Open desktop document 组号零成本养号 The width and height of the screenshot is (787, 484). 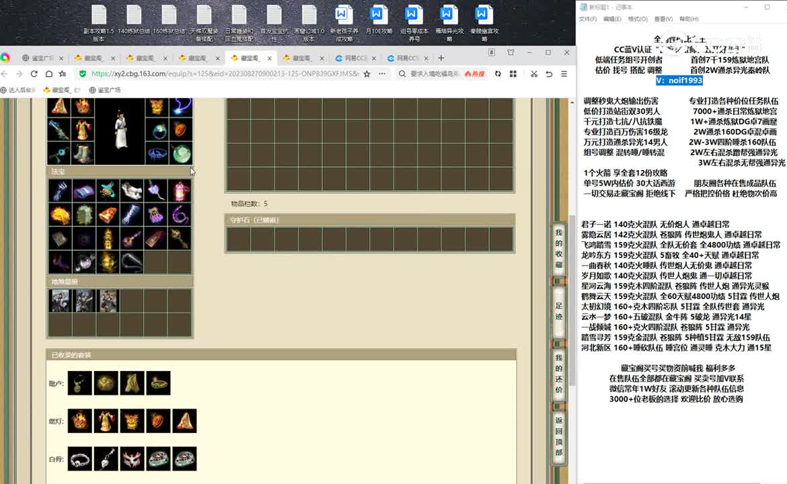pyautogui.click(x=414, y=23)
